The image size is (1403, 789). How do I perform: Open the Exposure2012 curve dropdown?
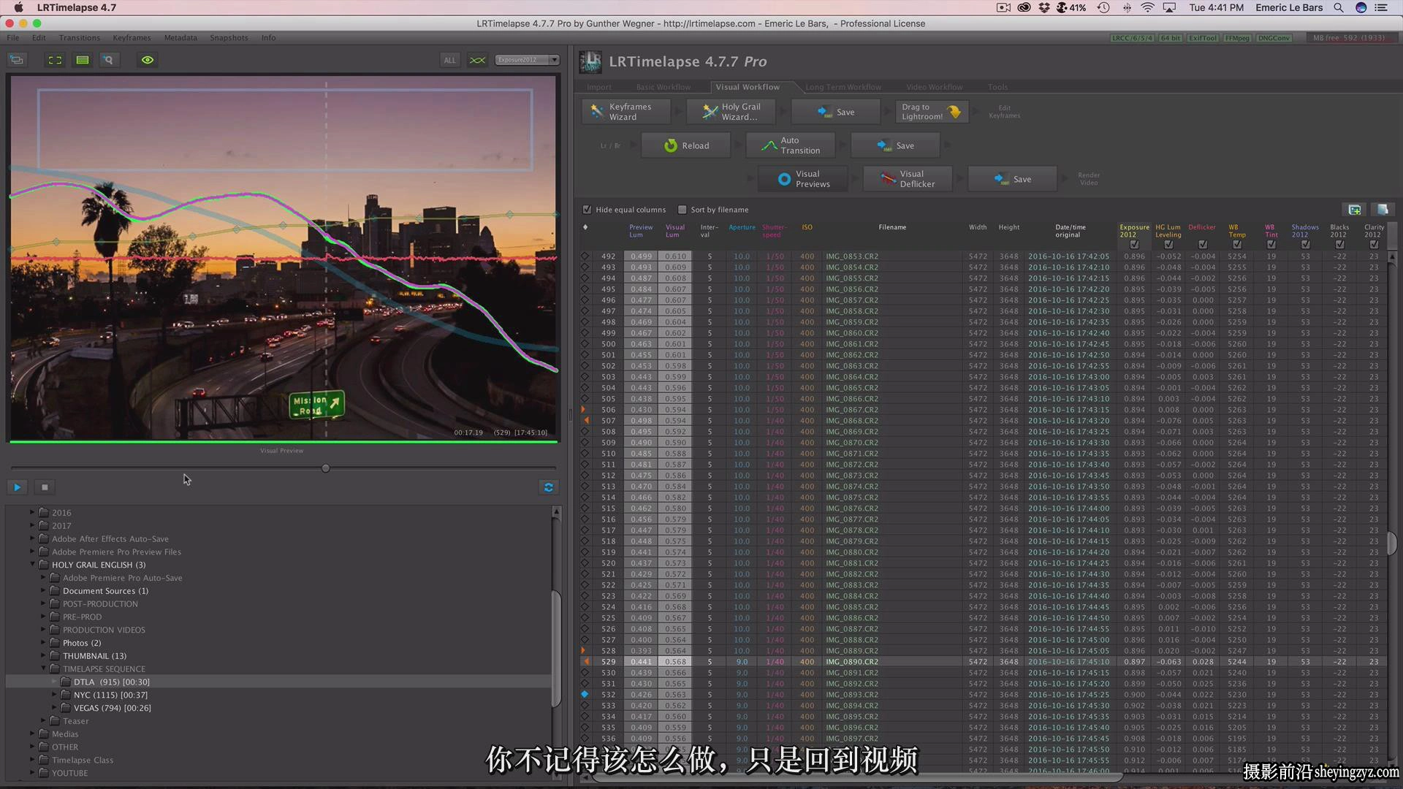click(527, 60)
